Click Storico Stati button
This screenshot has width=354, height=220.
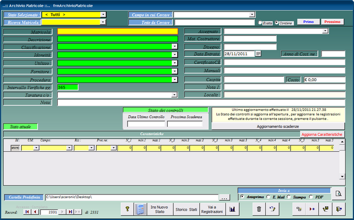(x=186, y=209)
